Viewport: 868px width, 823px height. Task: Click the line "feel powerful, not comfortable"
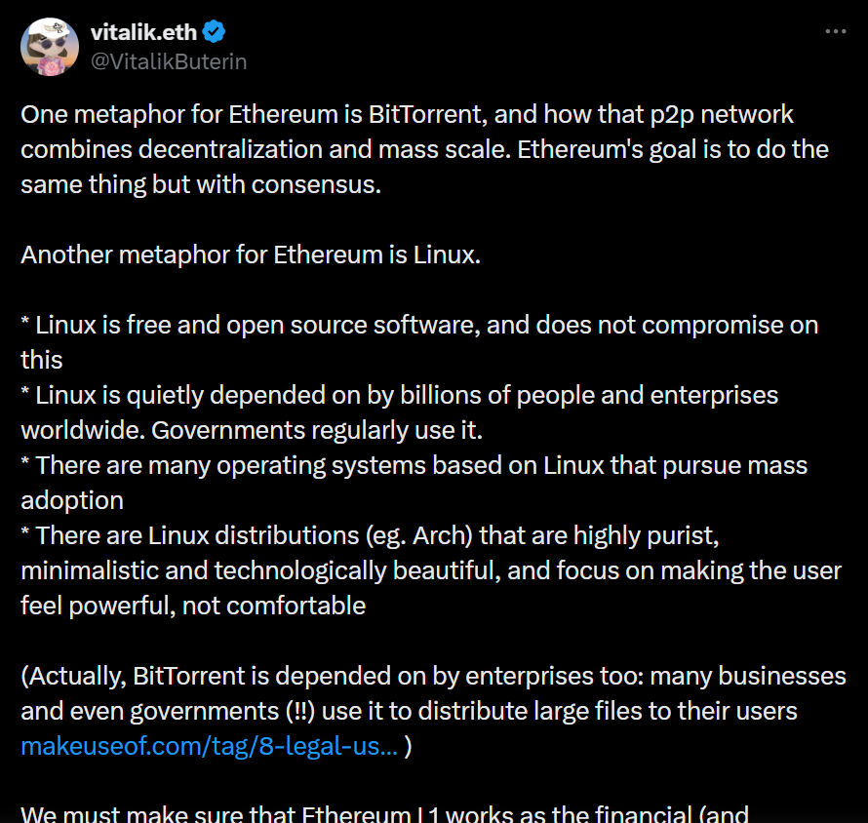193,606
